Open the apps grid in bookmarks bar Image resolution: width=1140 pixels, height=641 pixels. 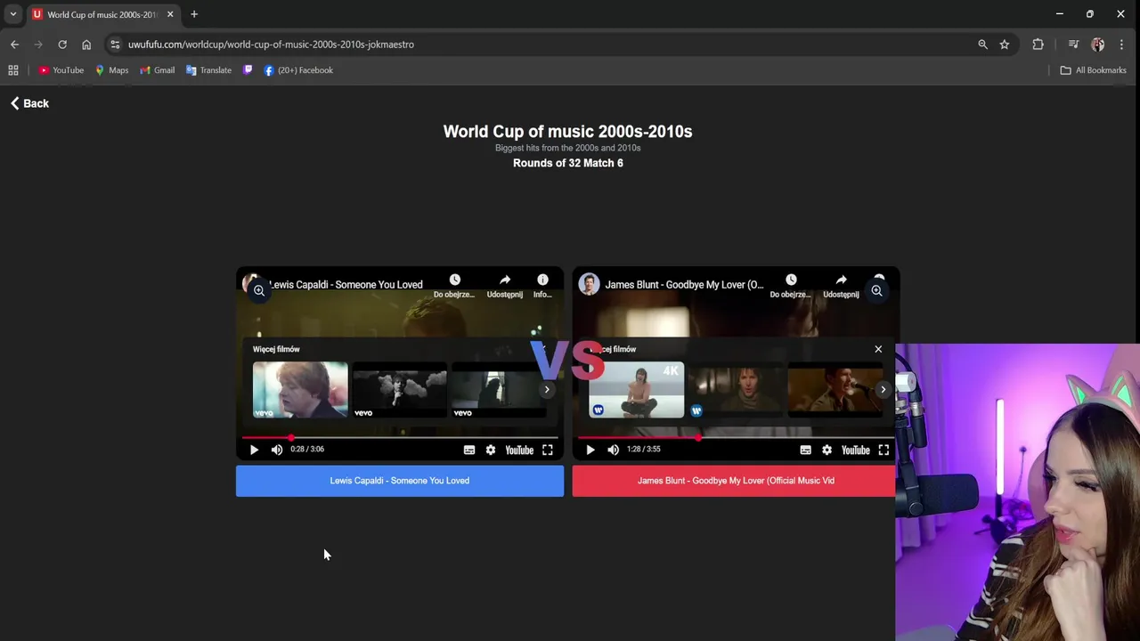click(13, 70)
